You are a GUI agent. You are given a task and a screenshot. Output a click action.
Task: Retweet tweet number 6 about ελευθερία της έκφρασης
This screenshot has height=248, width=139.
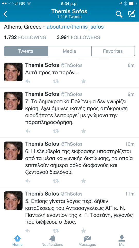coord(56,181)
